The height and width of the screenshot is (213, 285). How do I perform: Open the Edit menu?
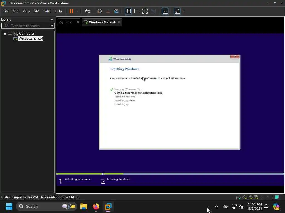(x=16, y=11)
